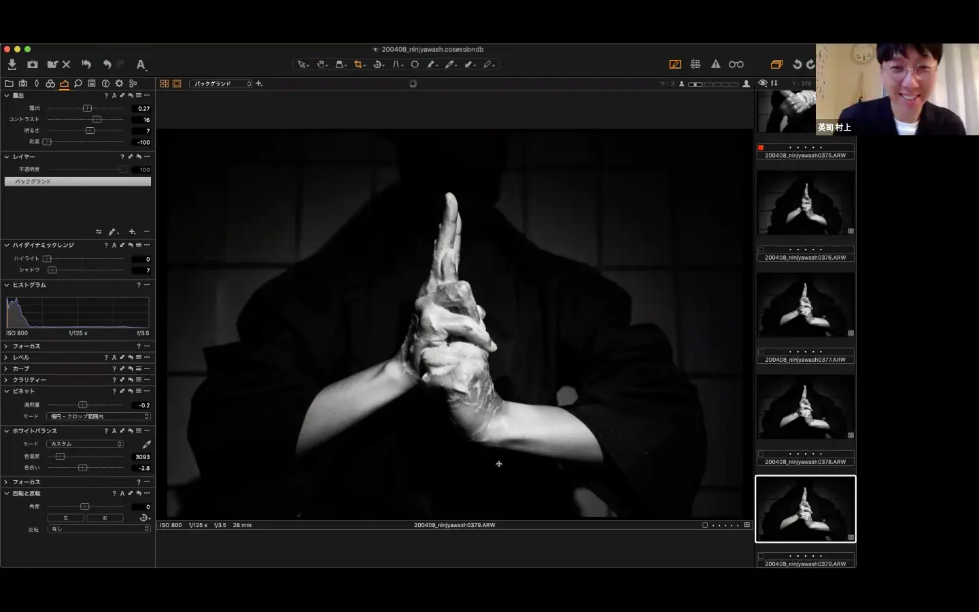This screenshot has height=612, width=979.
Task: Collapse the ハイダイナミックレンジ panel
Action: pyautogui.click(x=7, y=245)
